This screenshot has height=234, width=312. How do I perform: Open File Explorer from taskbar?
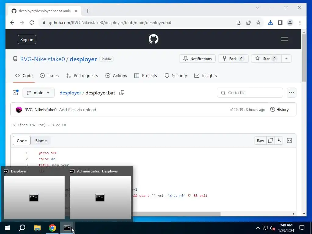point(37,228)
